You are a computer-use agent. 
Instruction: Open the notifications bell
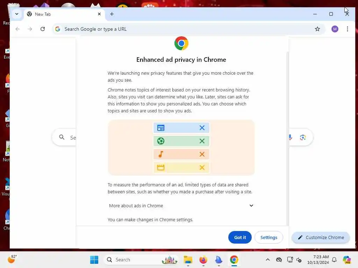pos(334,260)
